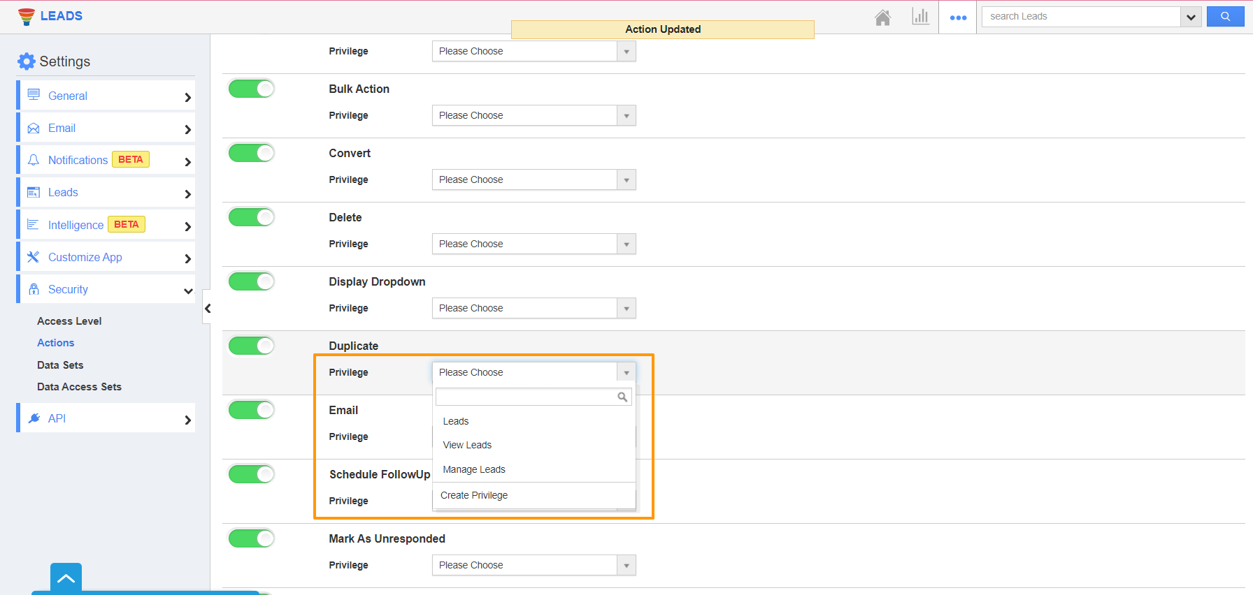Toggle off the Bulk Action switch
Screen dimensions: 1253x595
252,89
